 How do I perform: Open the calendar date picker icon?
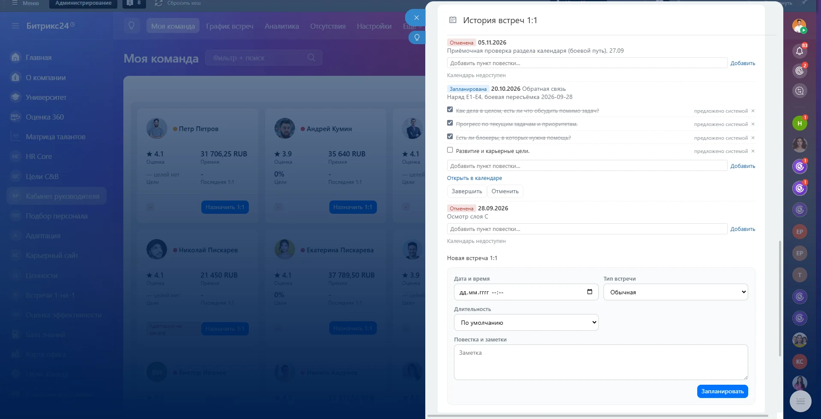click(590, 292)
